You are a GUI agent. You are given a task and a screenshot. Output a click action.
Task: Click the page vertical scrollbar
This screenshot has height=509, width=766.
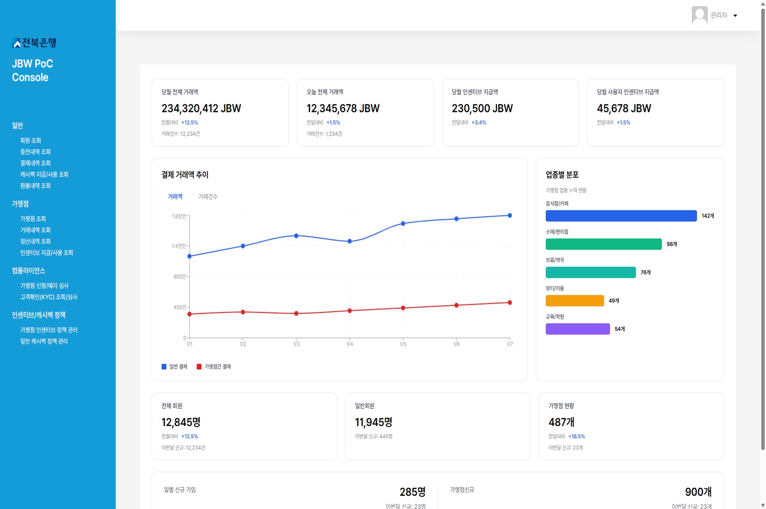point(763,226)
